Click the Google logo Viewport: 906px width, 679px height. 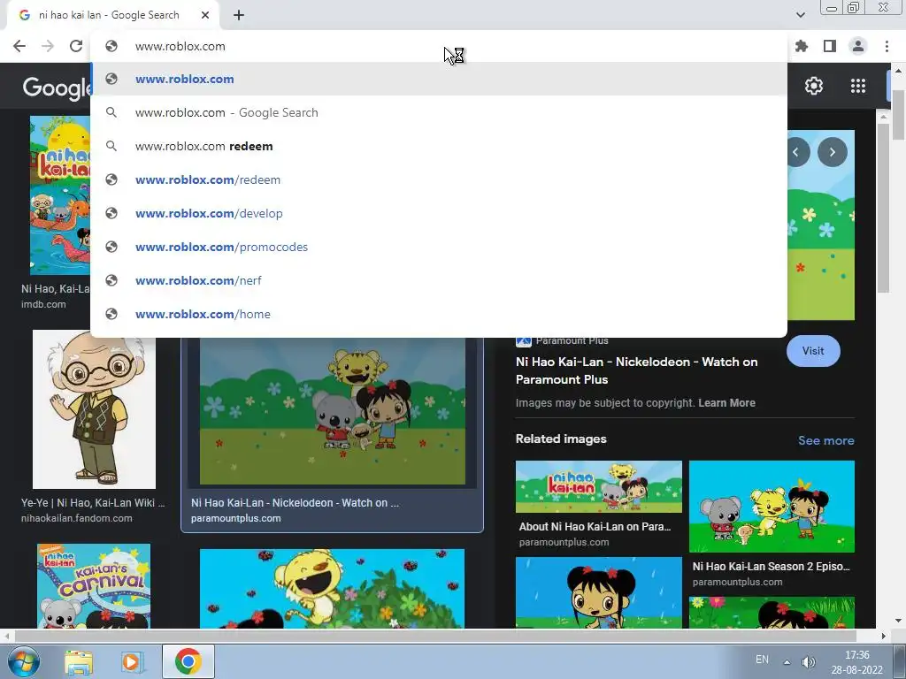[57, 88]
